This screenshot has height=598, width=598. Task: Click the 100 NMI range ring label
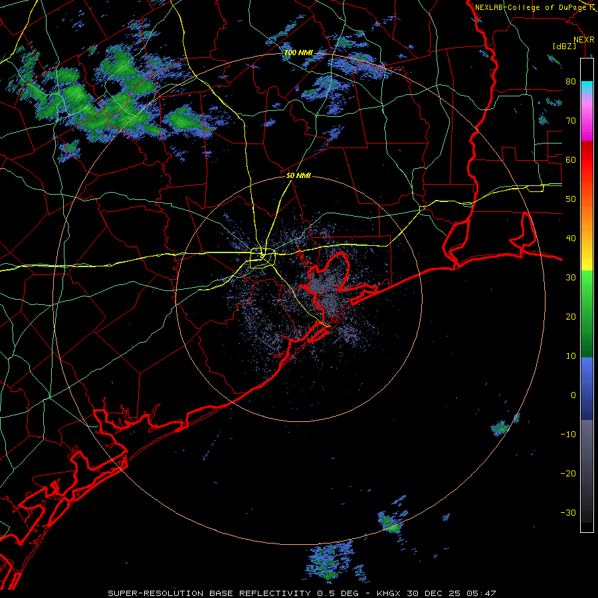pos(298,52)
